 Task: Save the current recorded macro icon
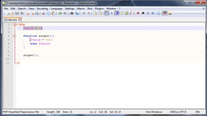click(158, 13)
